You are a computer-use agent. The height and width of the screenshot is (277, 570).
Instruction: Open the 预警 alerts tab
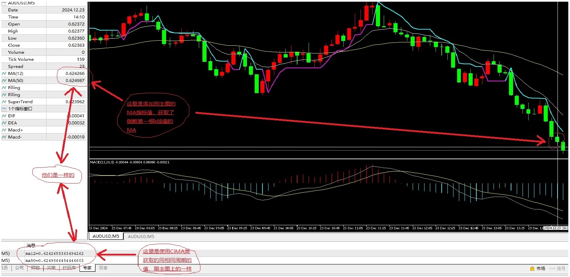[35, 268]
